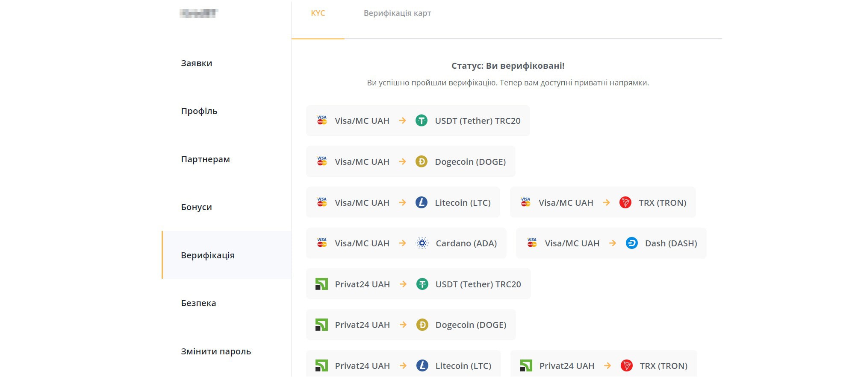Image resolution: width=855 pixels, height=377 pixels.
Task: Open Dogecoin (DOGE) label in Privat24 card
Action: 471,325
